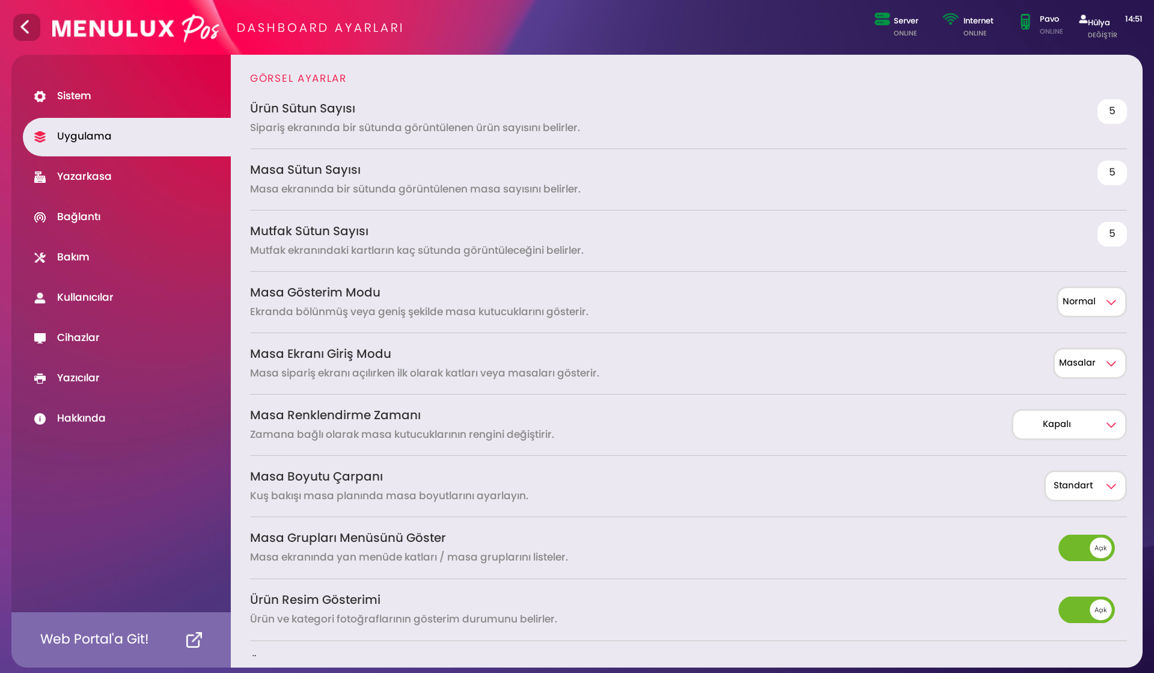Select the Uygulama menu item

pyautogui.click(x=127, y=137)
